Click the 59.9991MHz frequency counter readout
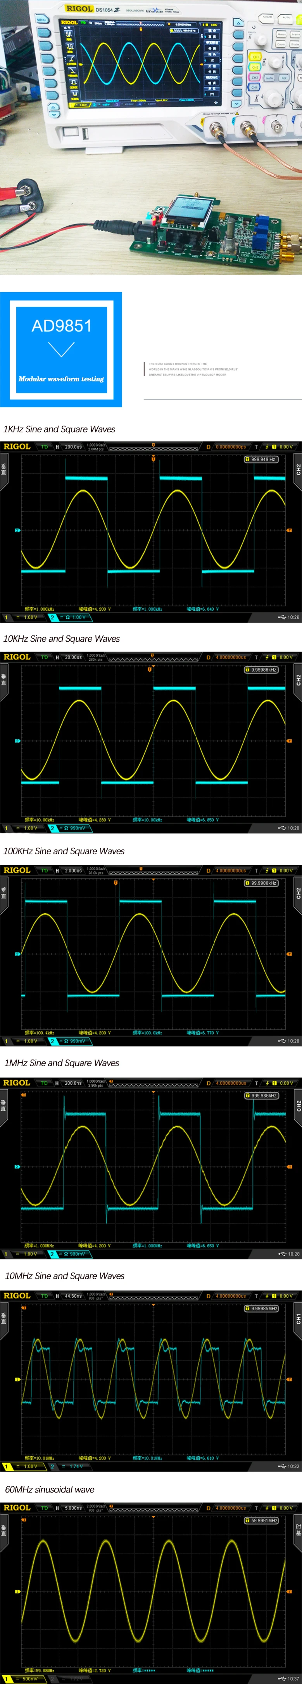Viewport: 302px width, 1697px height. click(x=261, y=1520)
